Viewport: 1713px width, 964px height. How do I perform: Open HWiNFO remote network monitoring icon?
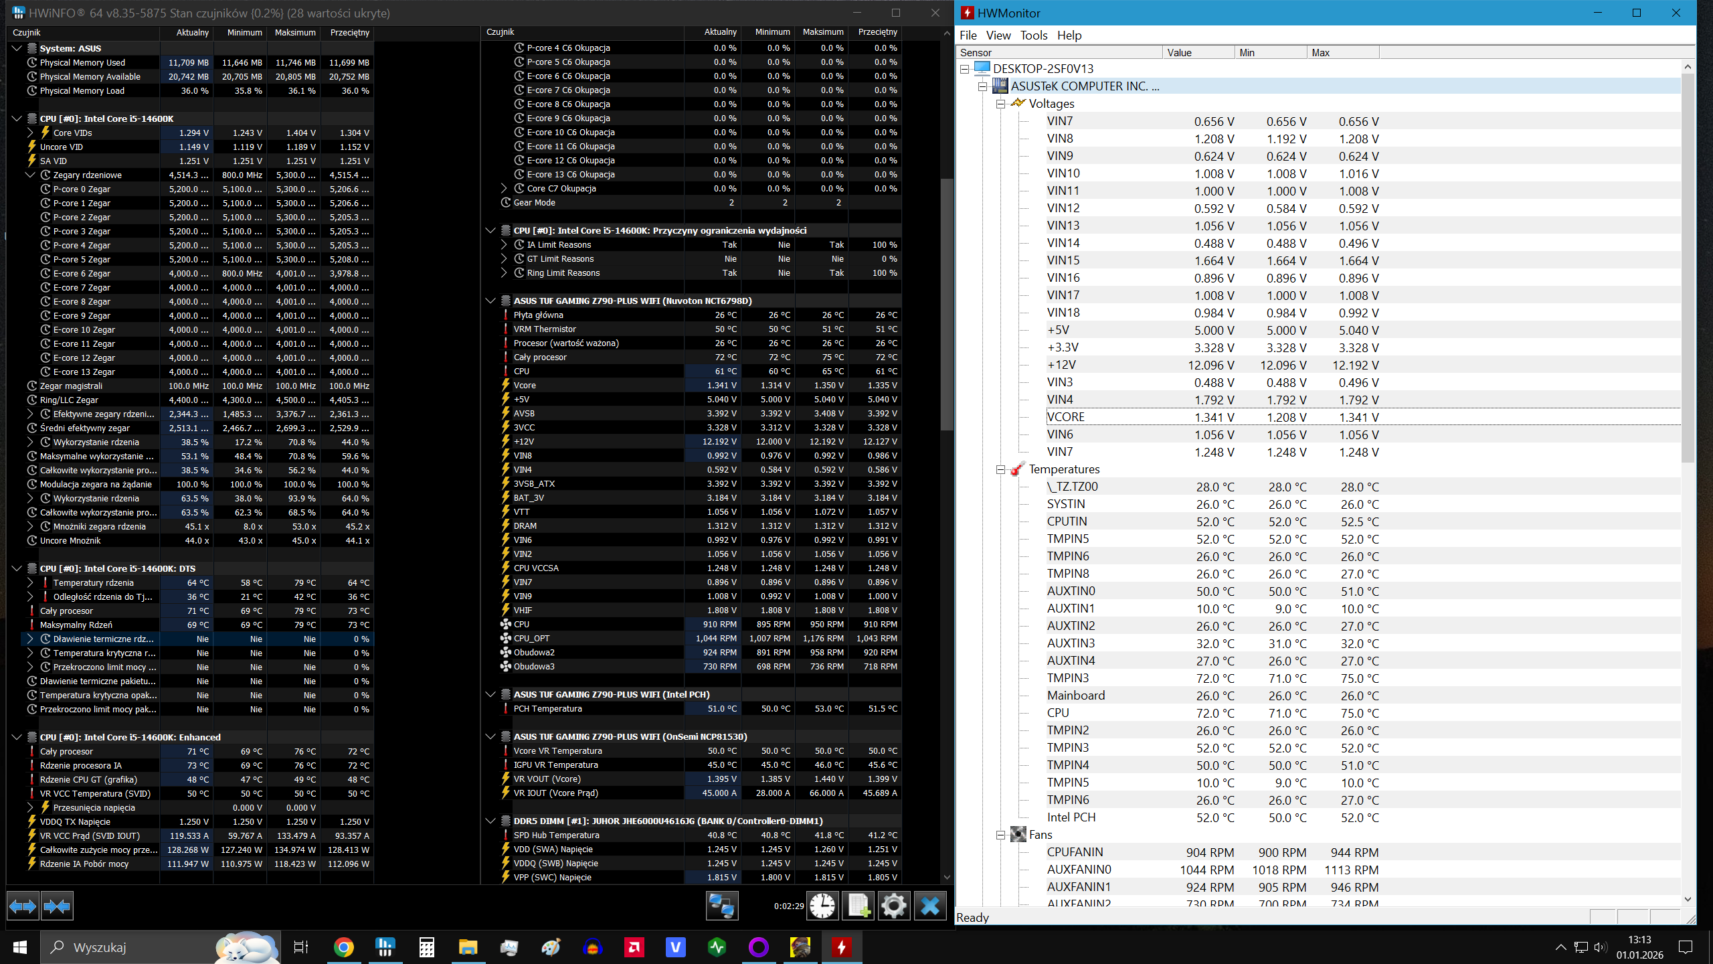tap(721, 906)
